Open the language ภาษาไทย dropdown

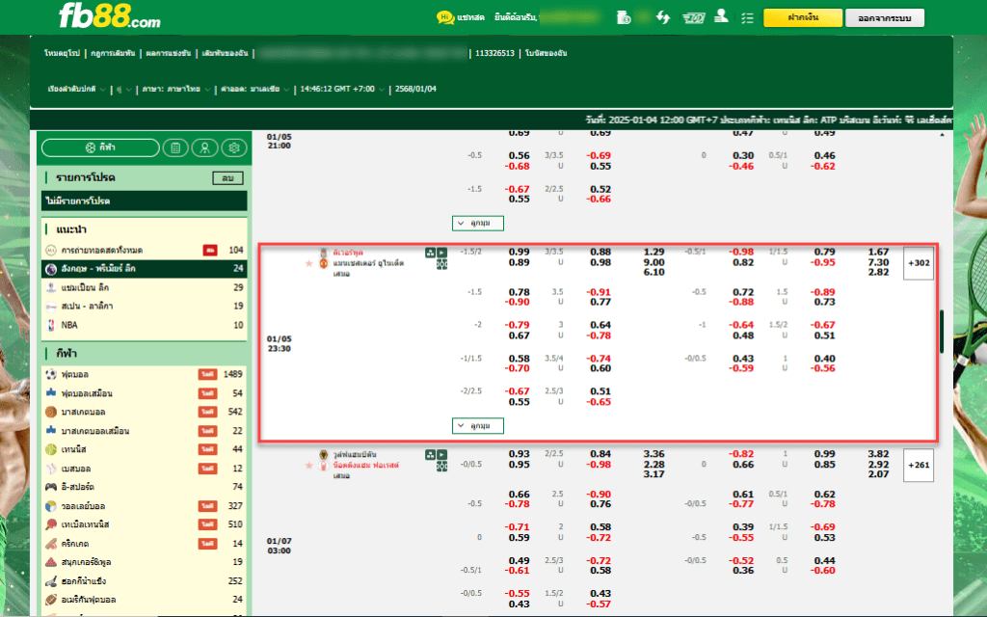pyautogui.click(x=175, y=90)
